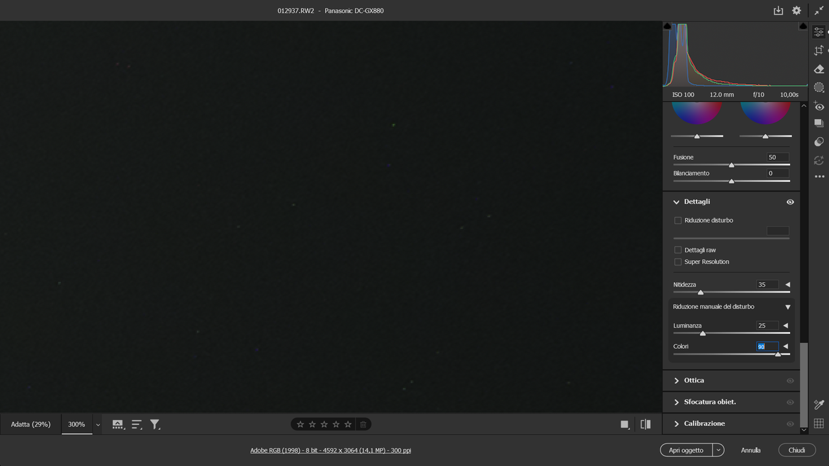Select the Healing eraser tool
The width and height of the screenshot is (829, 466).
(819, 69)
